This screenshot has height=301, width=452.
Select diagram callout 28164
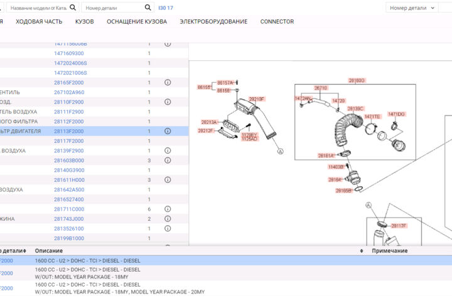pyautogui.click(x=335, y=180)
